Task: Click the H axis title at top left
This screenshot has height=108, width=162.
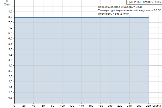Action: point(7,2)
